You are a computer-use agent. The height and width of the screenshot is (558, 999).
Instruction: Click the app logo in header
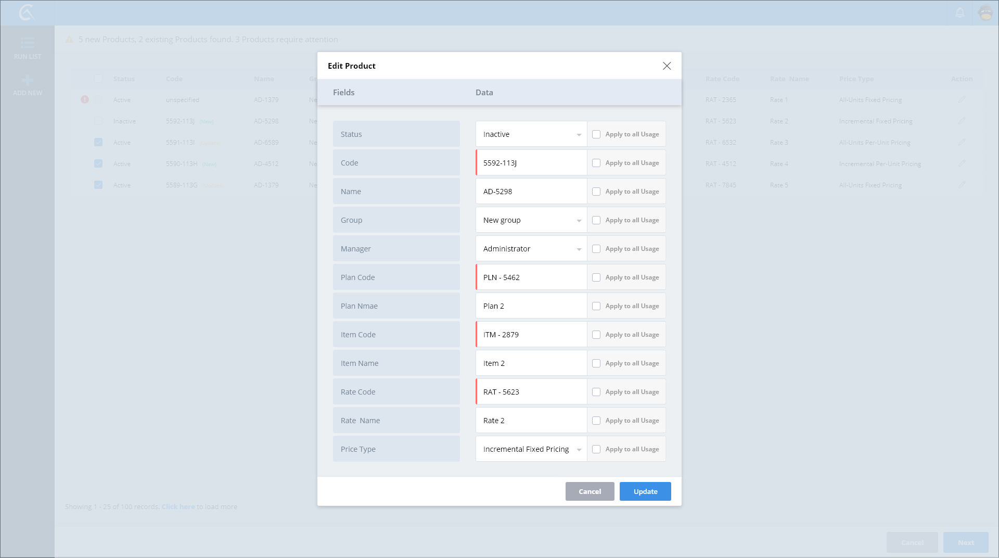(27, 12)
